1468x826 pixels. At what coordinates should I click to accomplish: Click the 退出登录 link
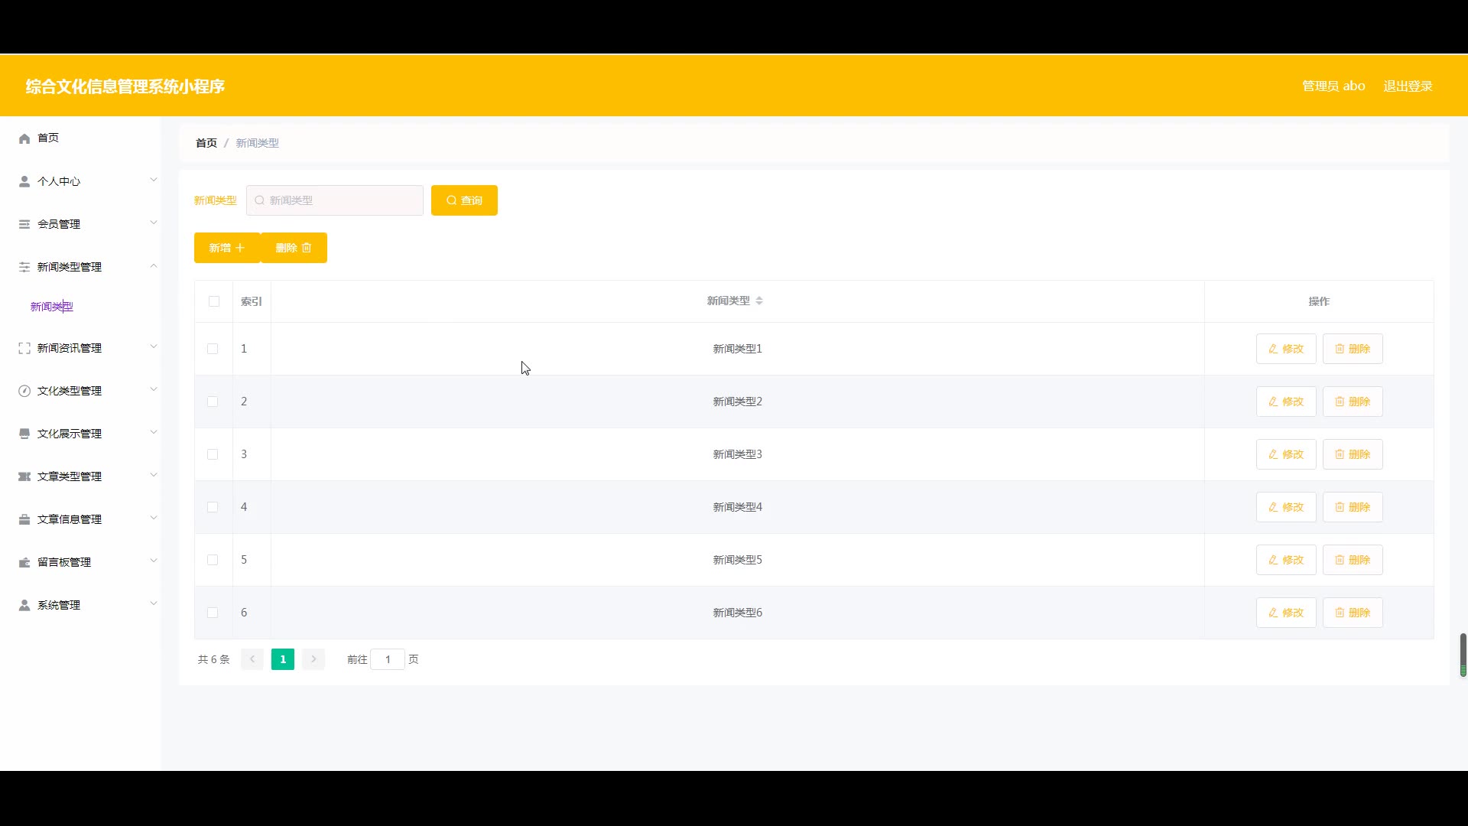[x=1408, y=86]
